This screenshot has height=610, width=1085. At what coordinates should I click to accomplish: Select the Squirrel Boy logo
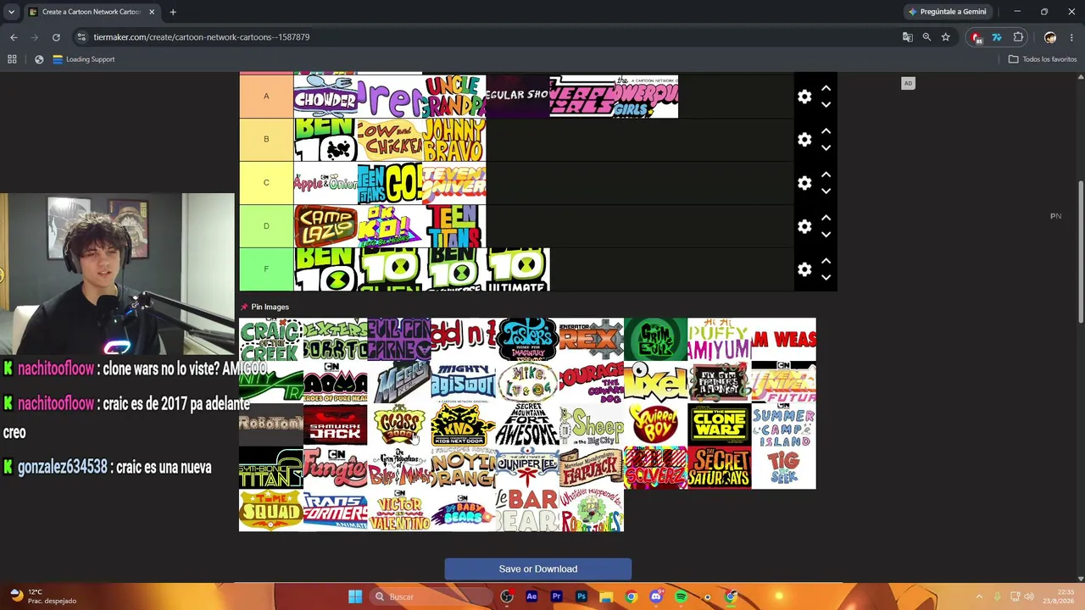[655, 425]
